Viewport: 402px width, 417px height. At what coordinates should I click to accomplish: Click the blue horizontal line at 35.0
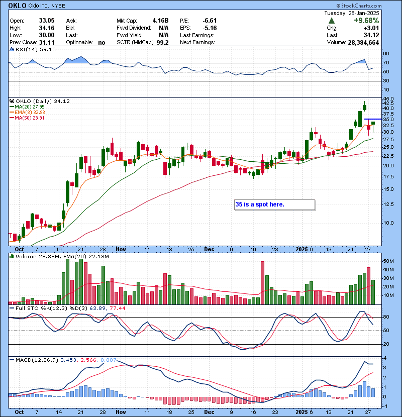tap(373, 119)
